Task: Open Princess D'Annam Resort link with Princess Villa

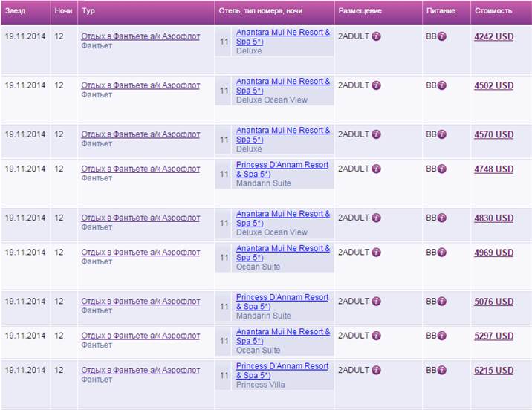Action: click(x=282, y=366)
